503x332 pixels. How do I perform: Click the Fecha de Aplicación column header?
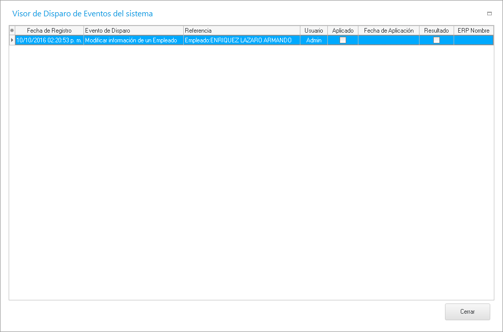pos(388,31)
